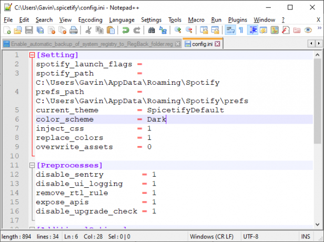Create a new document with New icon
The height and width of the screenshot is (242, 324).
tap(7, 30)
